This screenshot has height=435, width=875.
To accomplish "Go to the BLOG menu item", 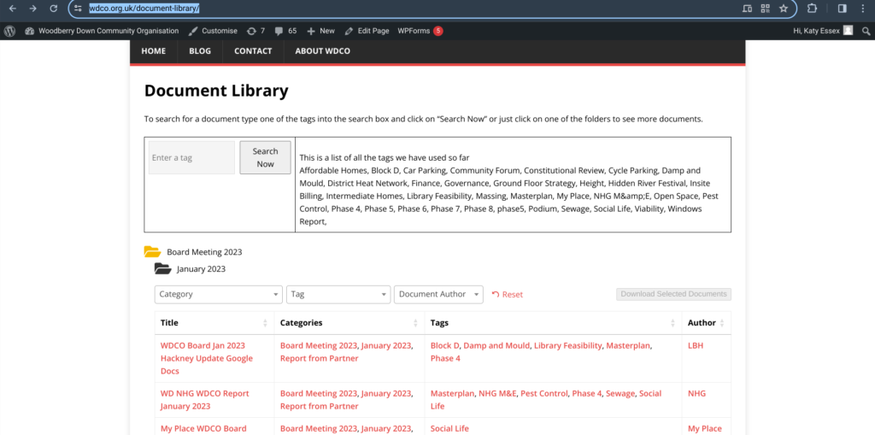I will click(x=200, y=51).
